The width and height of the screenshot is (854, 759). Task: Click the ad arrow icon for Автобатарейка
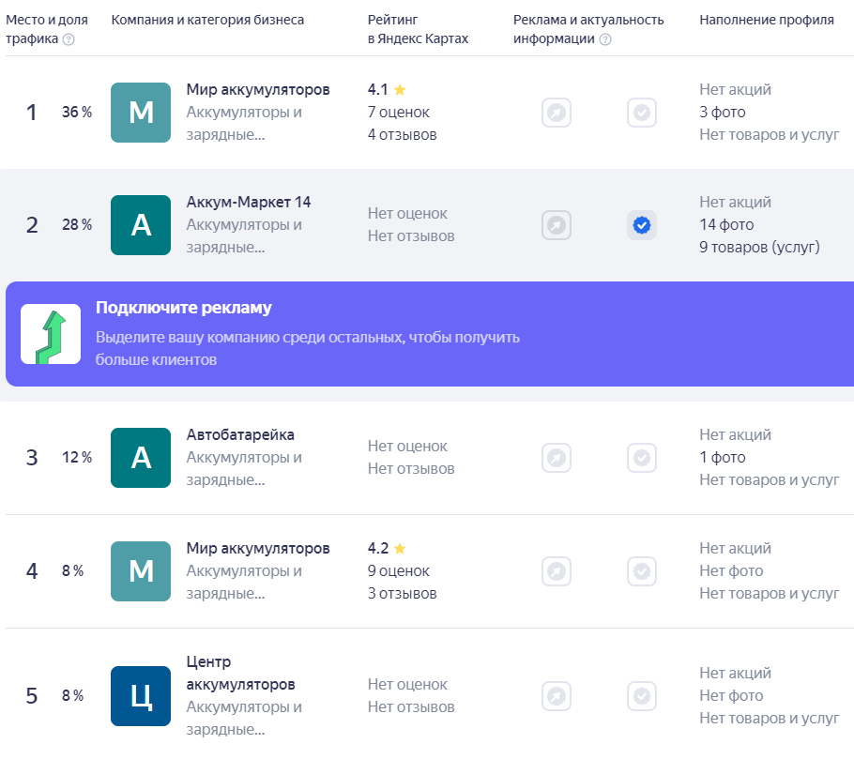click(x=557, y=458)
